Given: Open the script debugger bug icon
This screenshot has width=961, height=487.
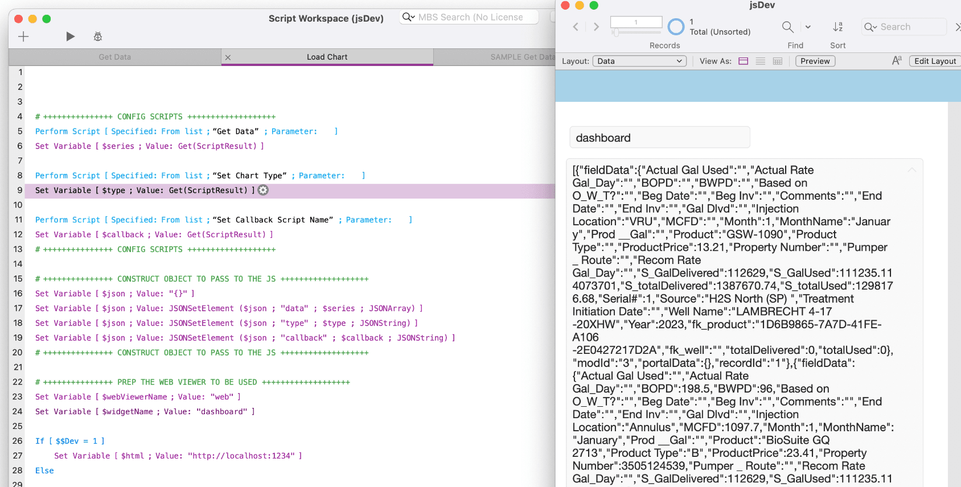Looking at the screenshot, I should click(98, 37).
